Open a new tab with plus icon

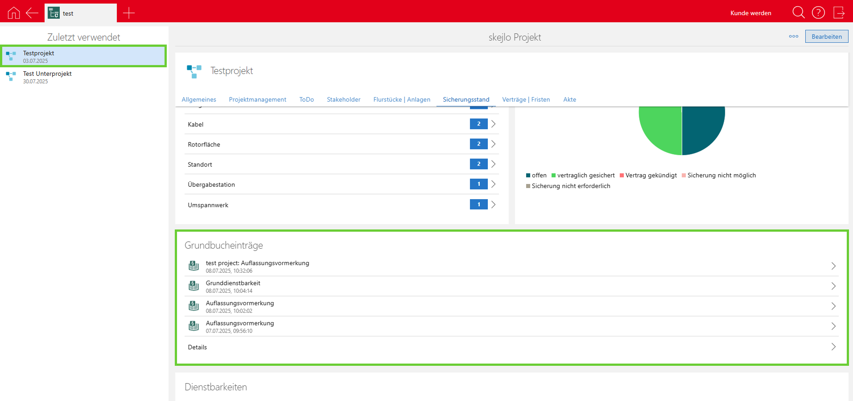click(128, 13)
